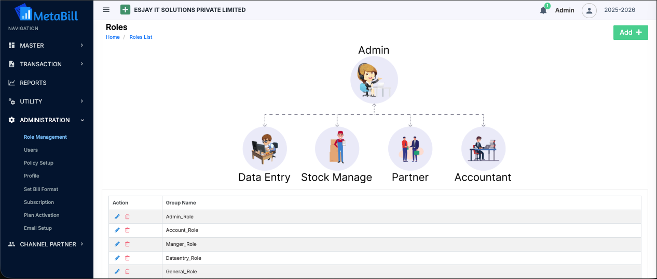Click the green plus company icon
The height and width of the screenshot is (279, 657).
click(x=125, y=10)
